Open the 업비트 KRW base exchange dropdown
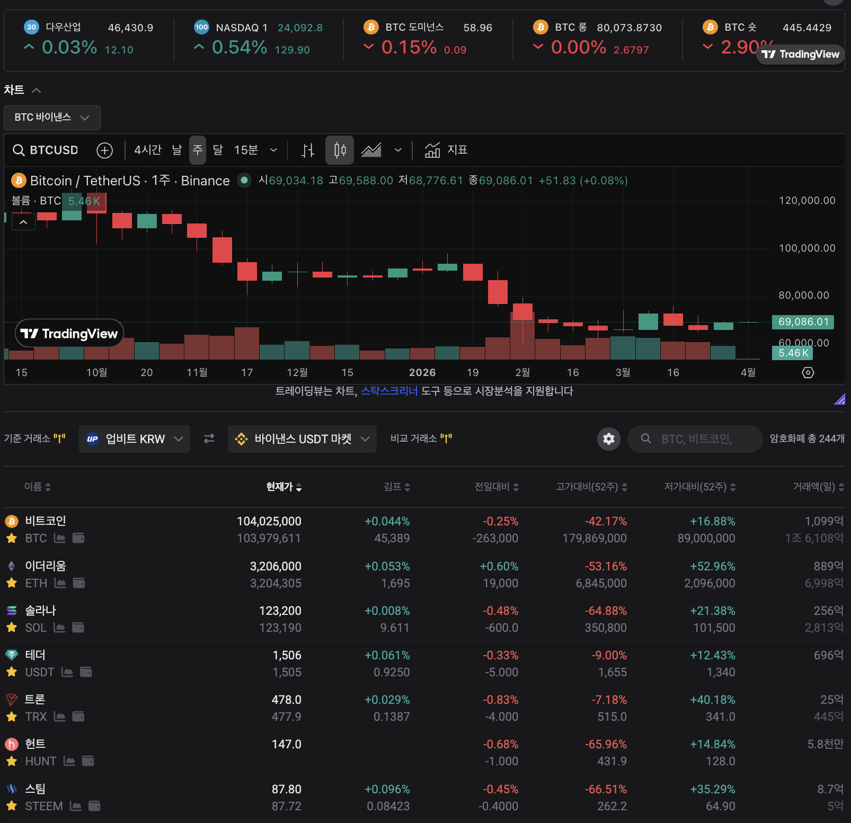Viewport: 851px width, 823px height. 135,439
